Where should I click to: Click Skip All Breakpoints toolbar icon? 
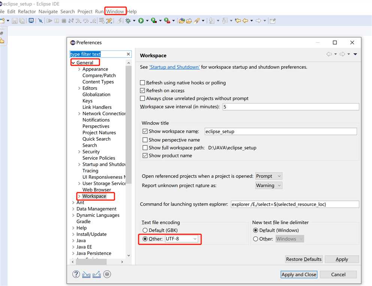coord(40,21)
